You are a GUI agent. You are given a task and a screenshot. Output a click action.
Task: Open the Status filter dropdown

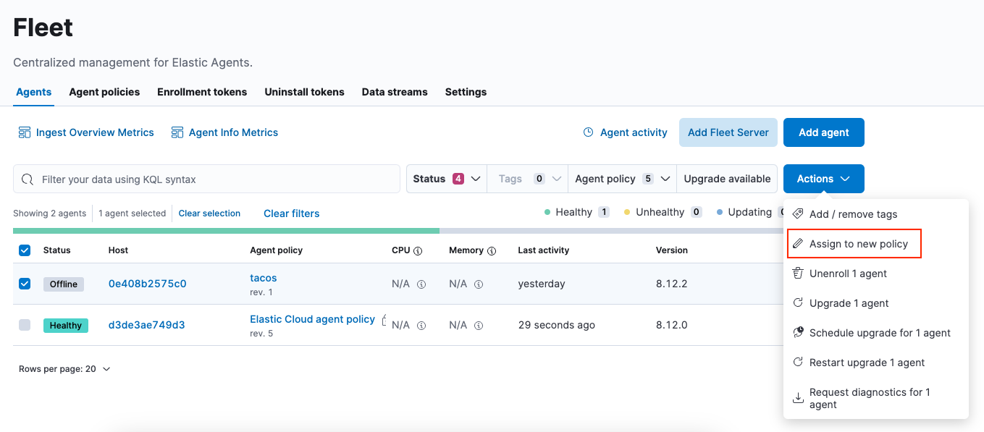point(445,178)
